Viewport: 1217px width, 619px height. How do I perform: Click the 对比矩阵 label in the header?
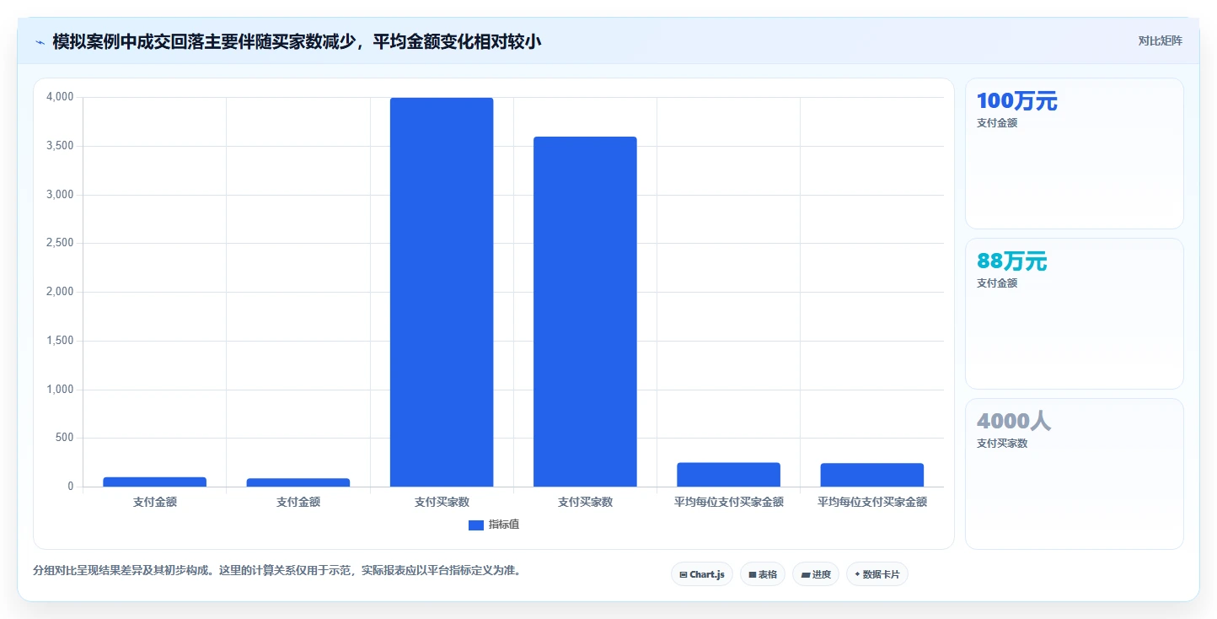(1160, 40)
